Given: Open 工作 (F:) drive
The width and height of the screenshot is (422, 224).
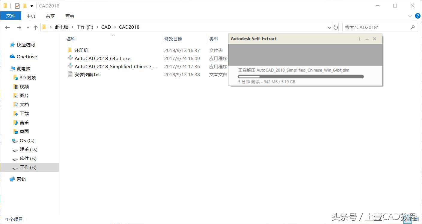Looking at the screenshot, I should [28, 167].
